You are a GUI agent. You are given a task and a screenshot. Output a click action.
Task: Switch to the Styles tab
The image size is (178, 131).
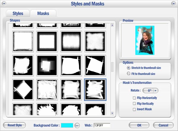click(18, 13)
